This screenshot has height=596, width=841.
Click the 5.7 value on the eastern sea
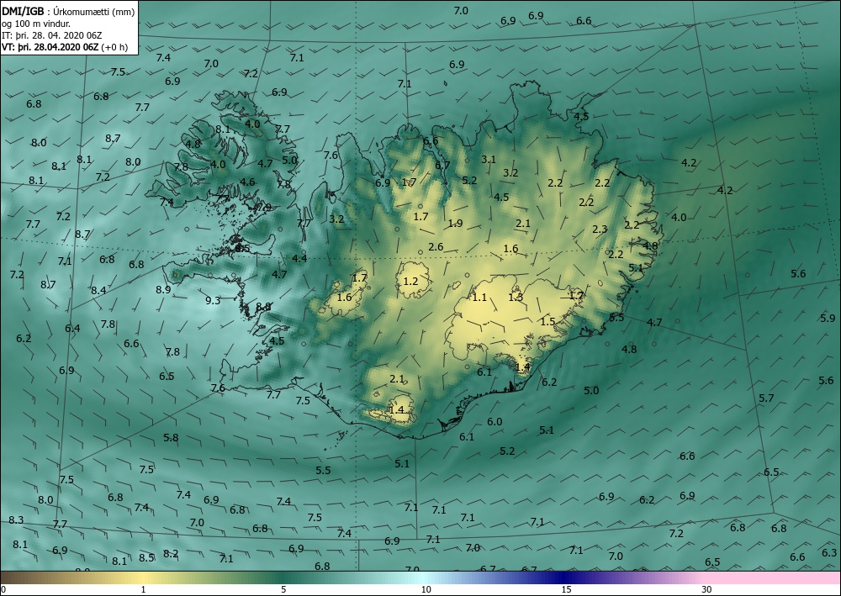pyautogui.click(x=767, y=398)
